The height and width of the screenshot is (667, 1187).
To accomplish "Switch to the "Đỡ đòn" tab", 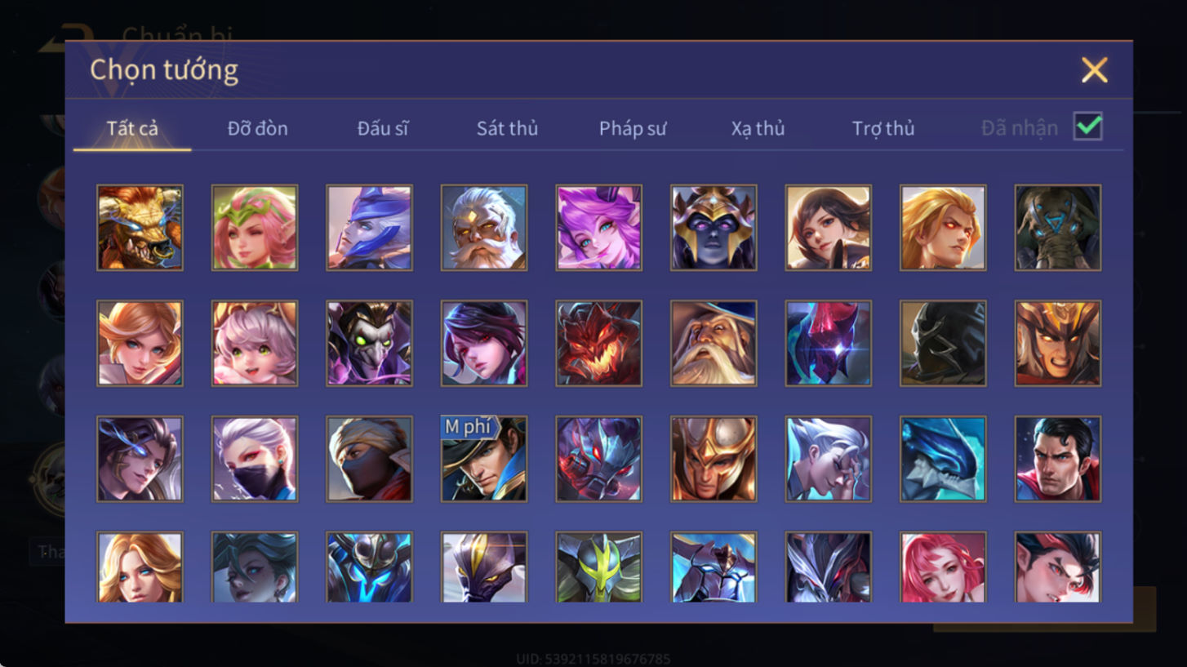I will coord(257,128).
